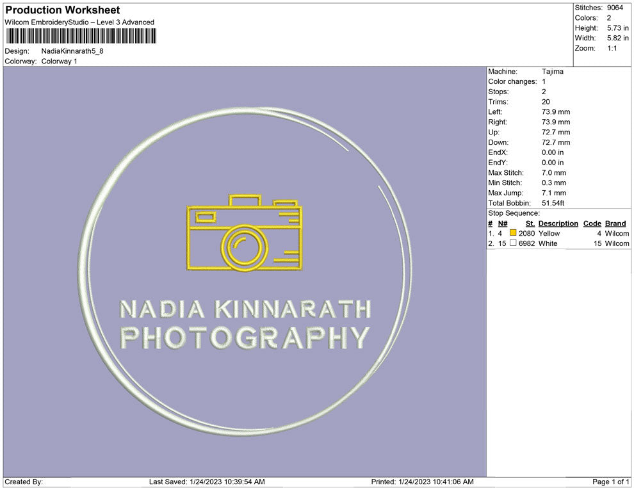634x488 pixels.
Task: Click the St. column header
Action: [530, 224]
